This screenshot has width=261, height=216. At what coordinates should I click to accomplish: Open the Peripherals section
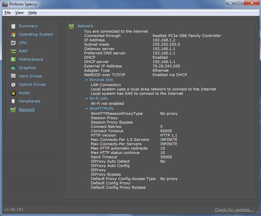coord(30,101)
